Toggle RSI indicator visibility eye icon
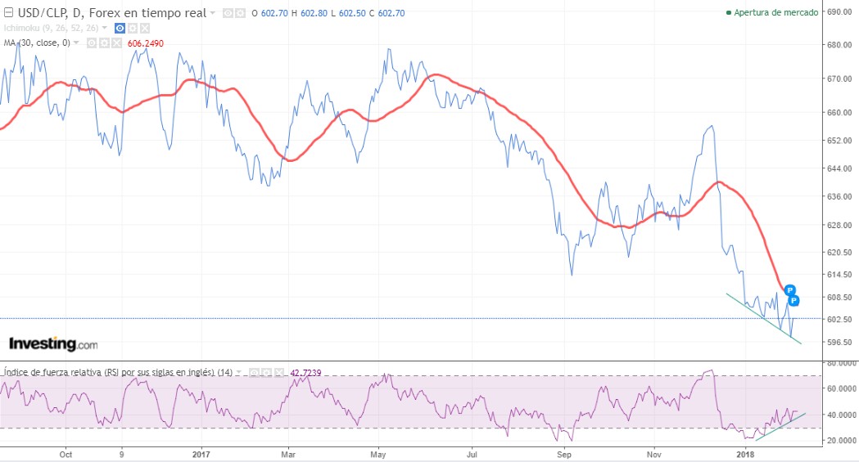The width and height of the screenshot is (859, 462). [254, 372]
